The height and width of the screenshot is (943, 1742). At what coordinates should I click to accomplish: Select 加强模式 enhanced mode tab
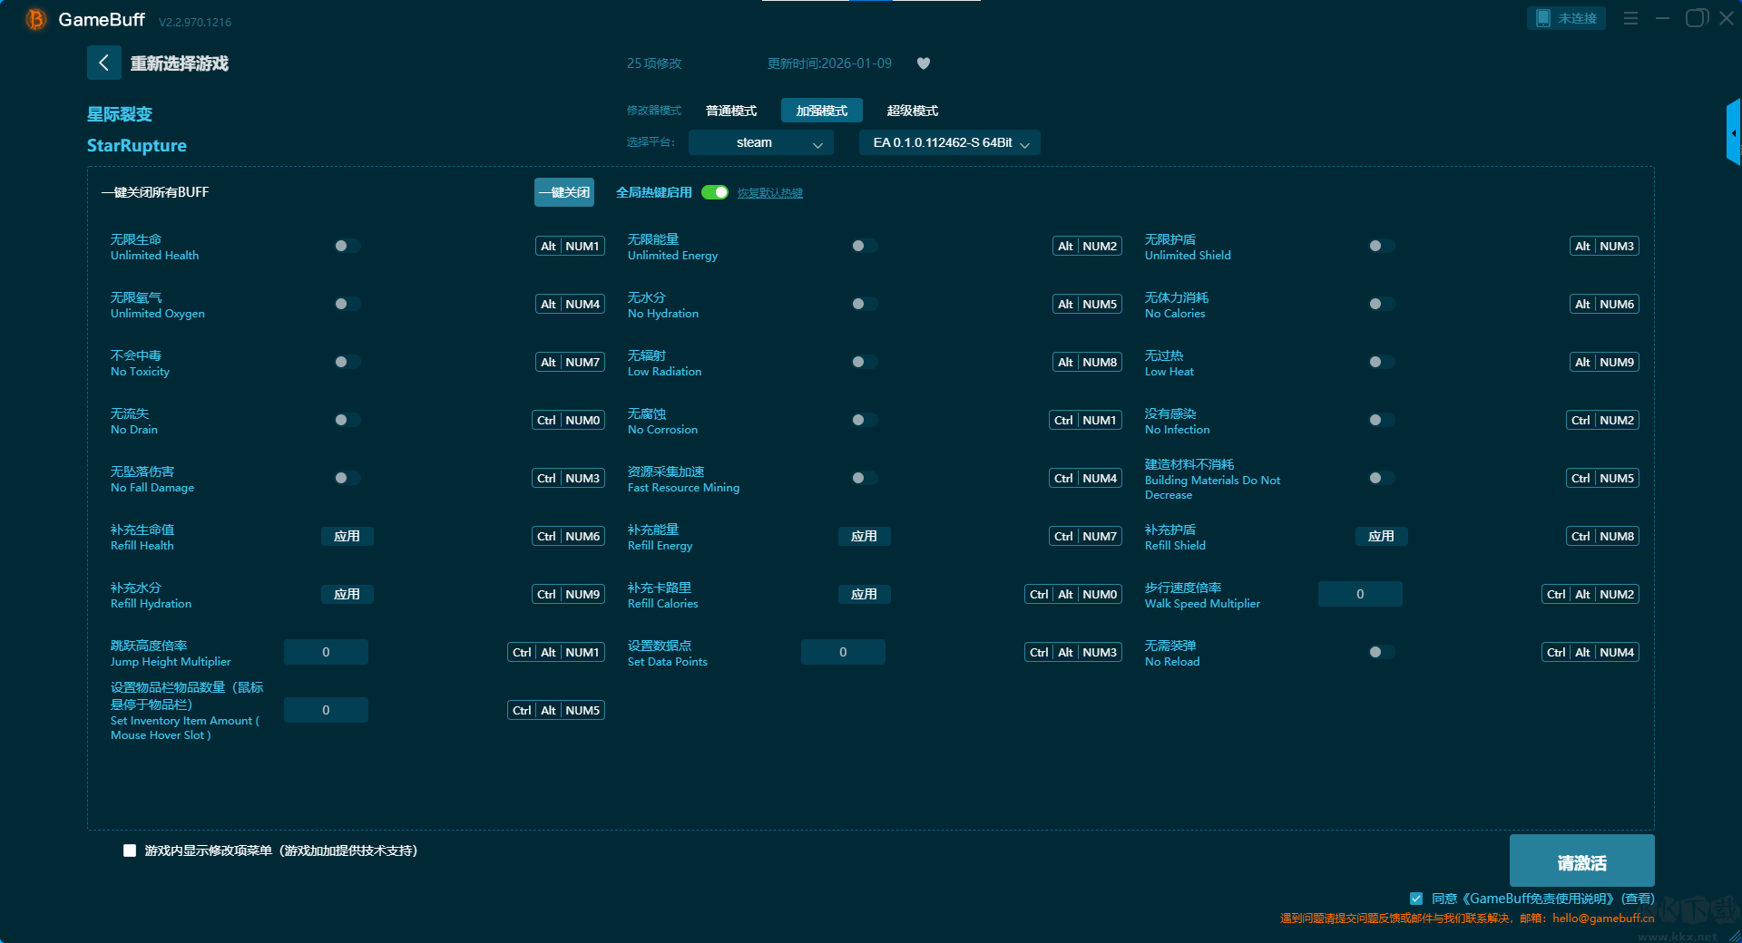822,111
